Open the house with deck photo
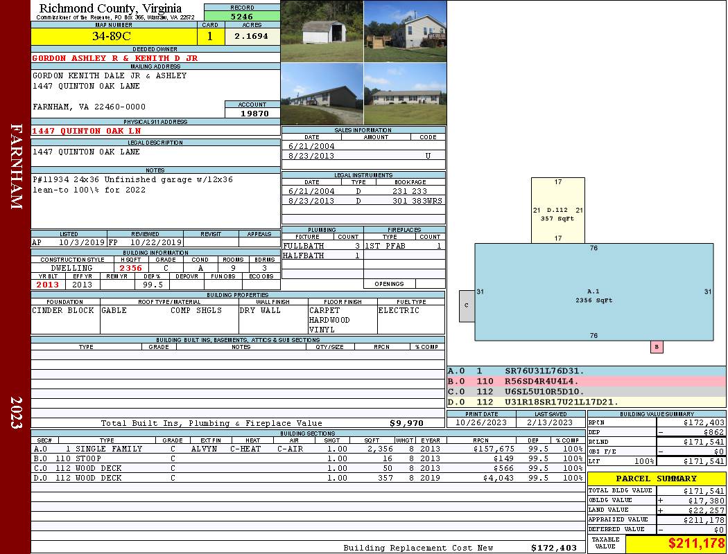 click(x=405, y=31)
